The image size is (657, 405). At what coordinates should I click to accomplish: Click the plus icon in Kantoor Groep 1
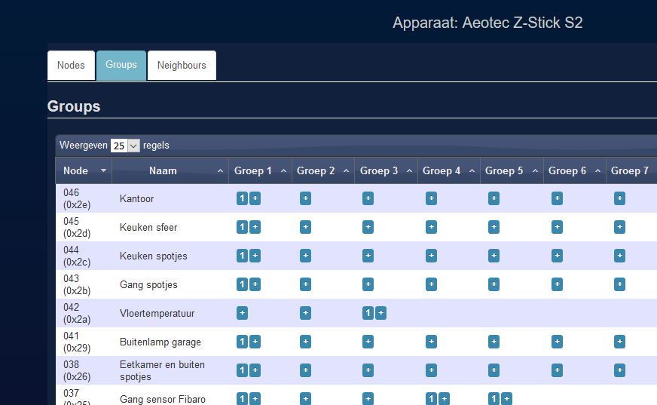pos(255,198)
